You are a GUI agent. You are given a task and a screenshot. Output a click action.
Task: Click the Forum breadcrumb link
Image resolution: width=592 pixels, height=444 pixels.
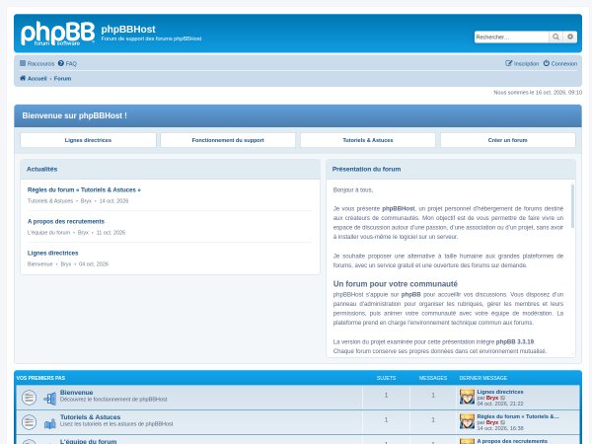[62, 79]
